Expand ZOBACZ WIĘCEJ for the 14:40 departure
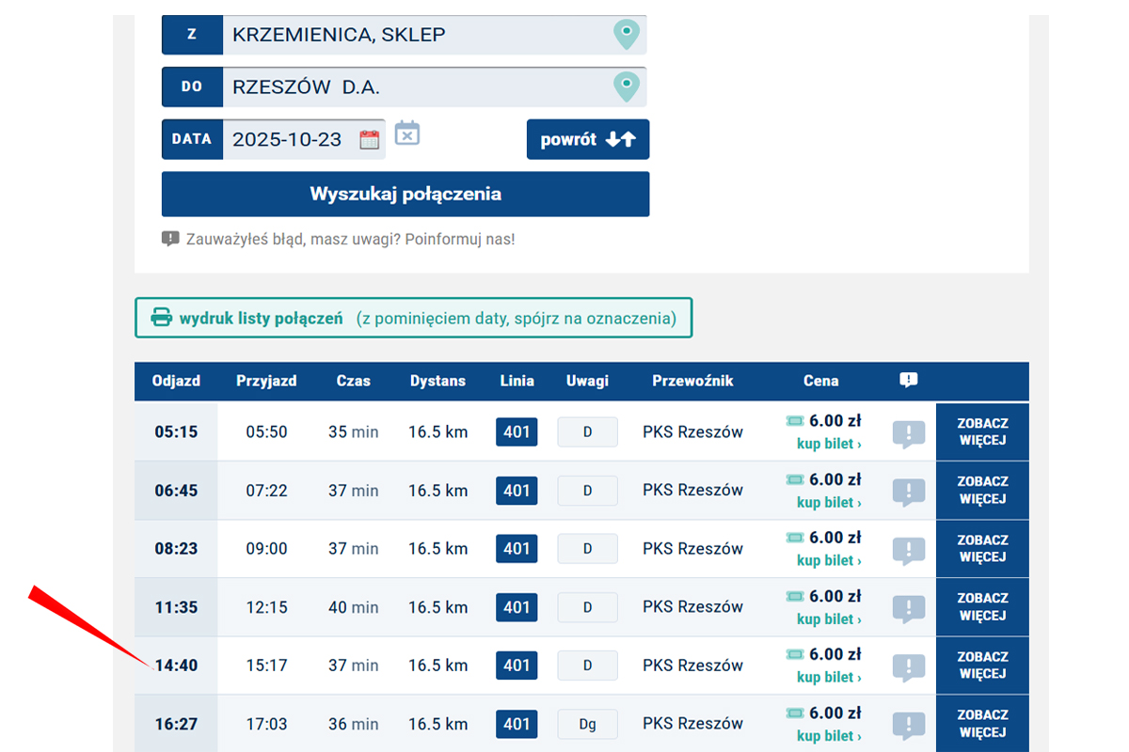The image size is (1129, 752). point(982,666)
